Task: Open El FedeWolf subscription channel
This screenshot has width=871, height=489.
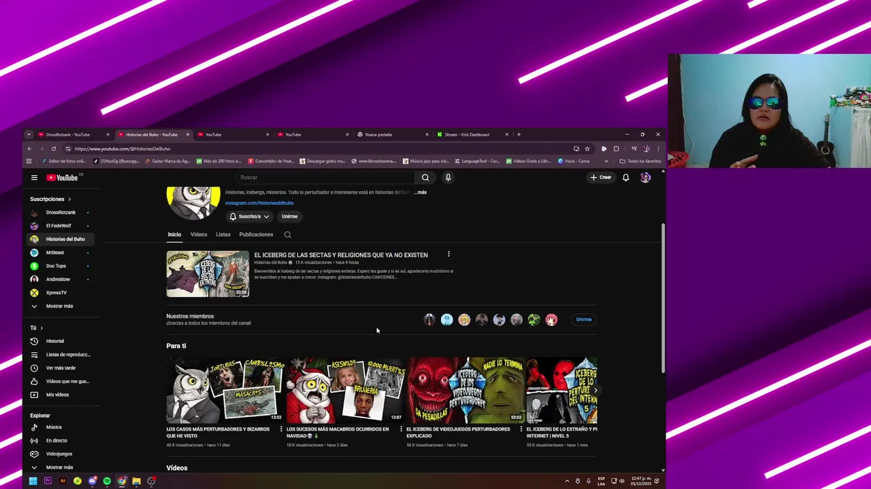Action: coord(62,225)
